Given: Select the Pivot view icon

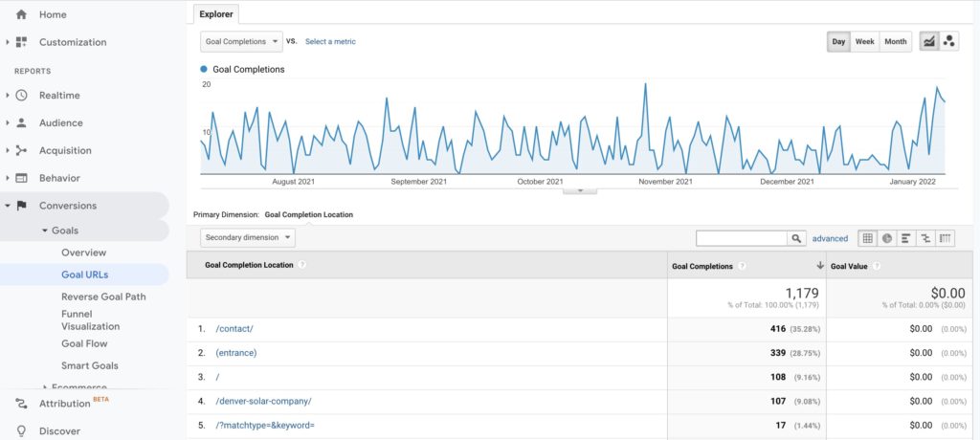Looking at the screenshot, I should 945,238.
